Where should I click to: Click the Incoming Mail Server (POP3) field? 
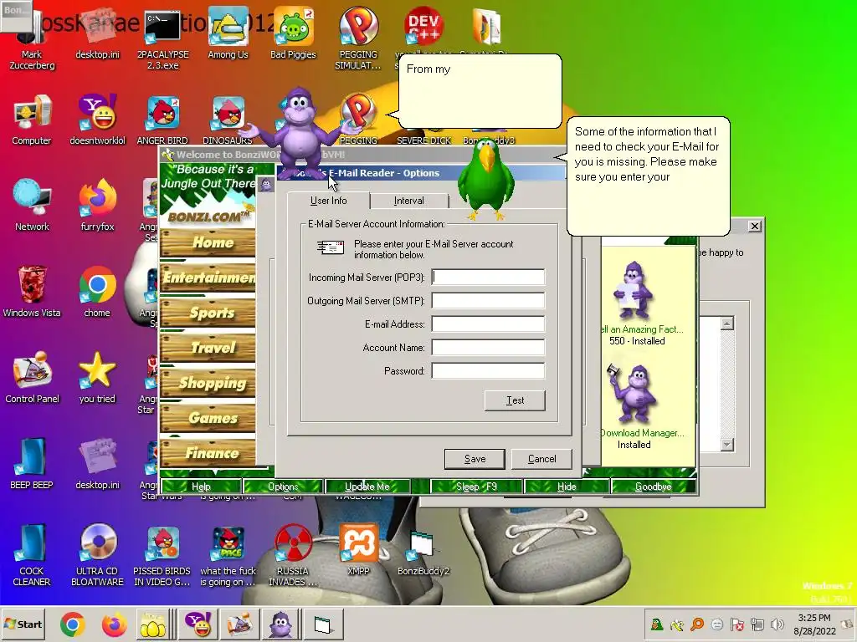488,277
